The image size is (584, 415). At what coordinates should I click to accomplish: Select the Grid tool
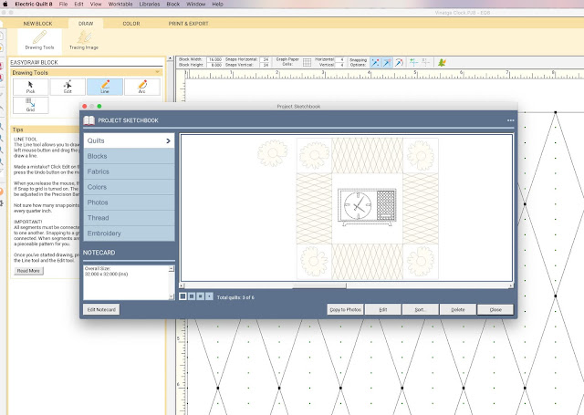[30, 105]
